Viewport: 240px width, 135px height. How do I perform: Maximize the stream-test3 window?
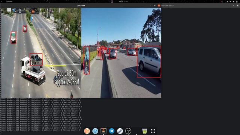coord(233,6)
